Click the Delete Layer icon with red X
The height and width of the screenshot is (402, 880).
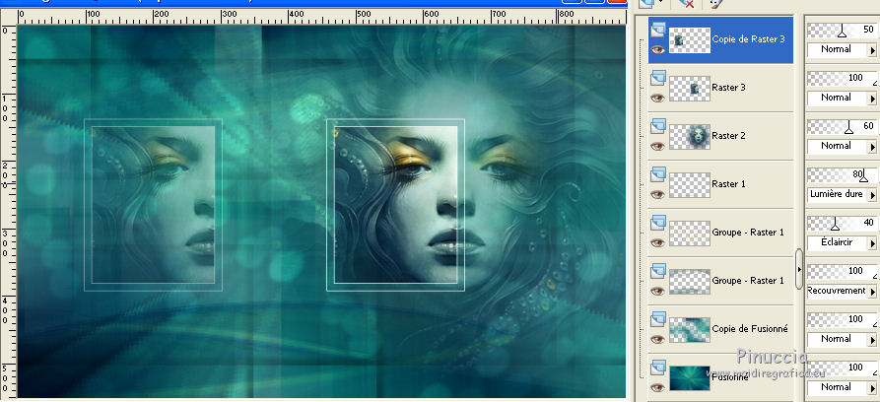pos(686,3)
